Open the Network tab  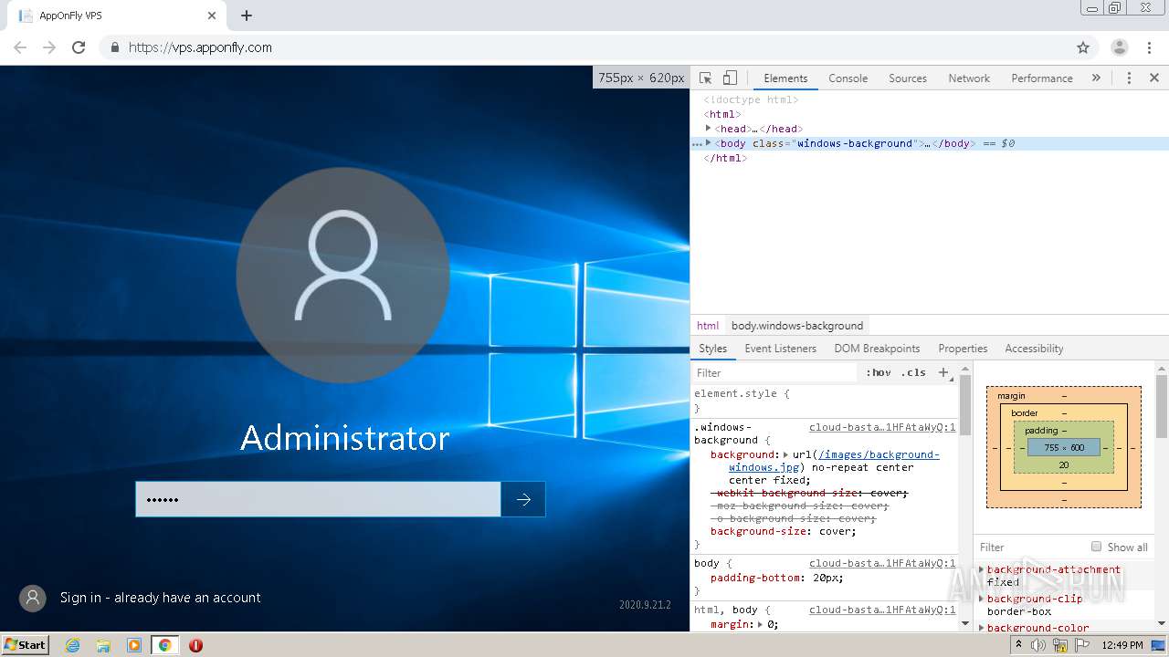click(969, 78)
